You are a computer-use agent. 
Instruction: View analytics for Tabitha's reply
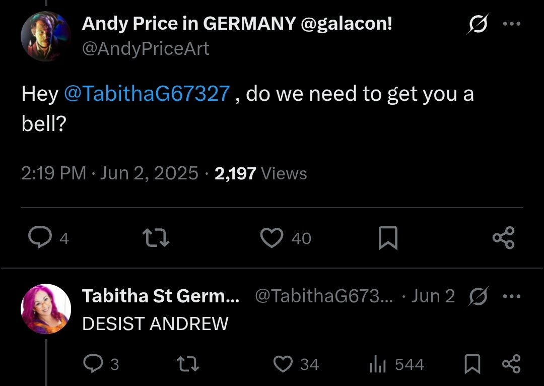[x=377, y=364]
